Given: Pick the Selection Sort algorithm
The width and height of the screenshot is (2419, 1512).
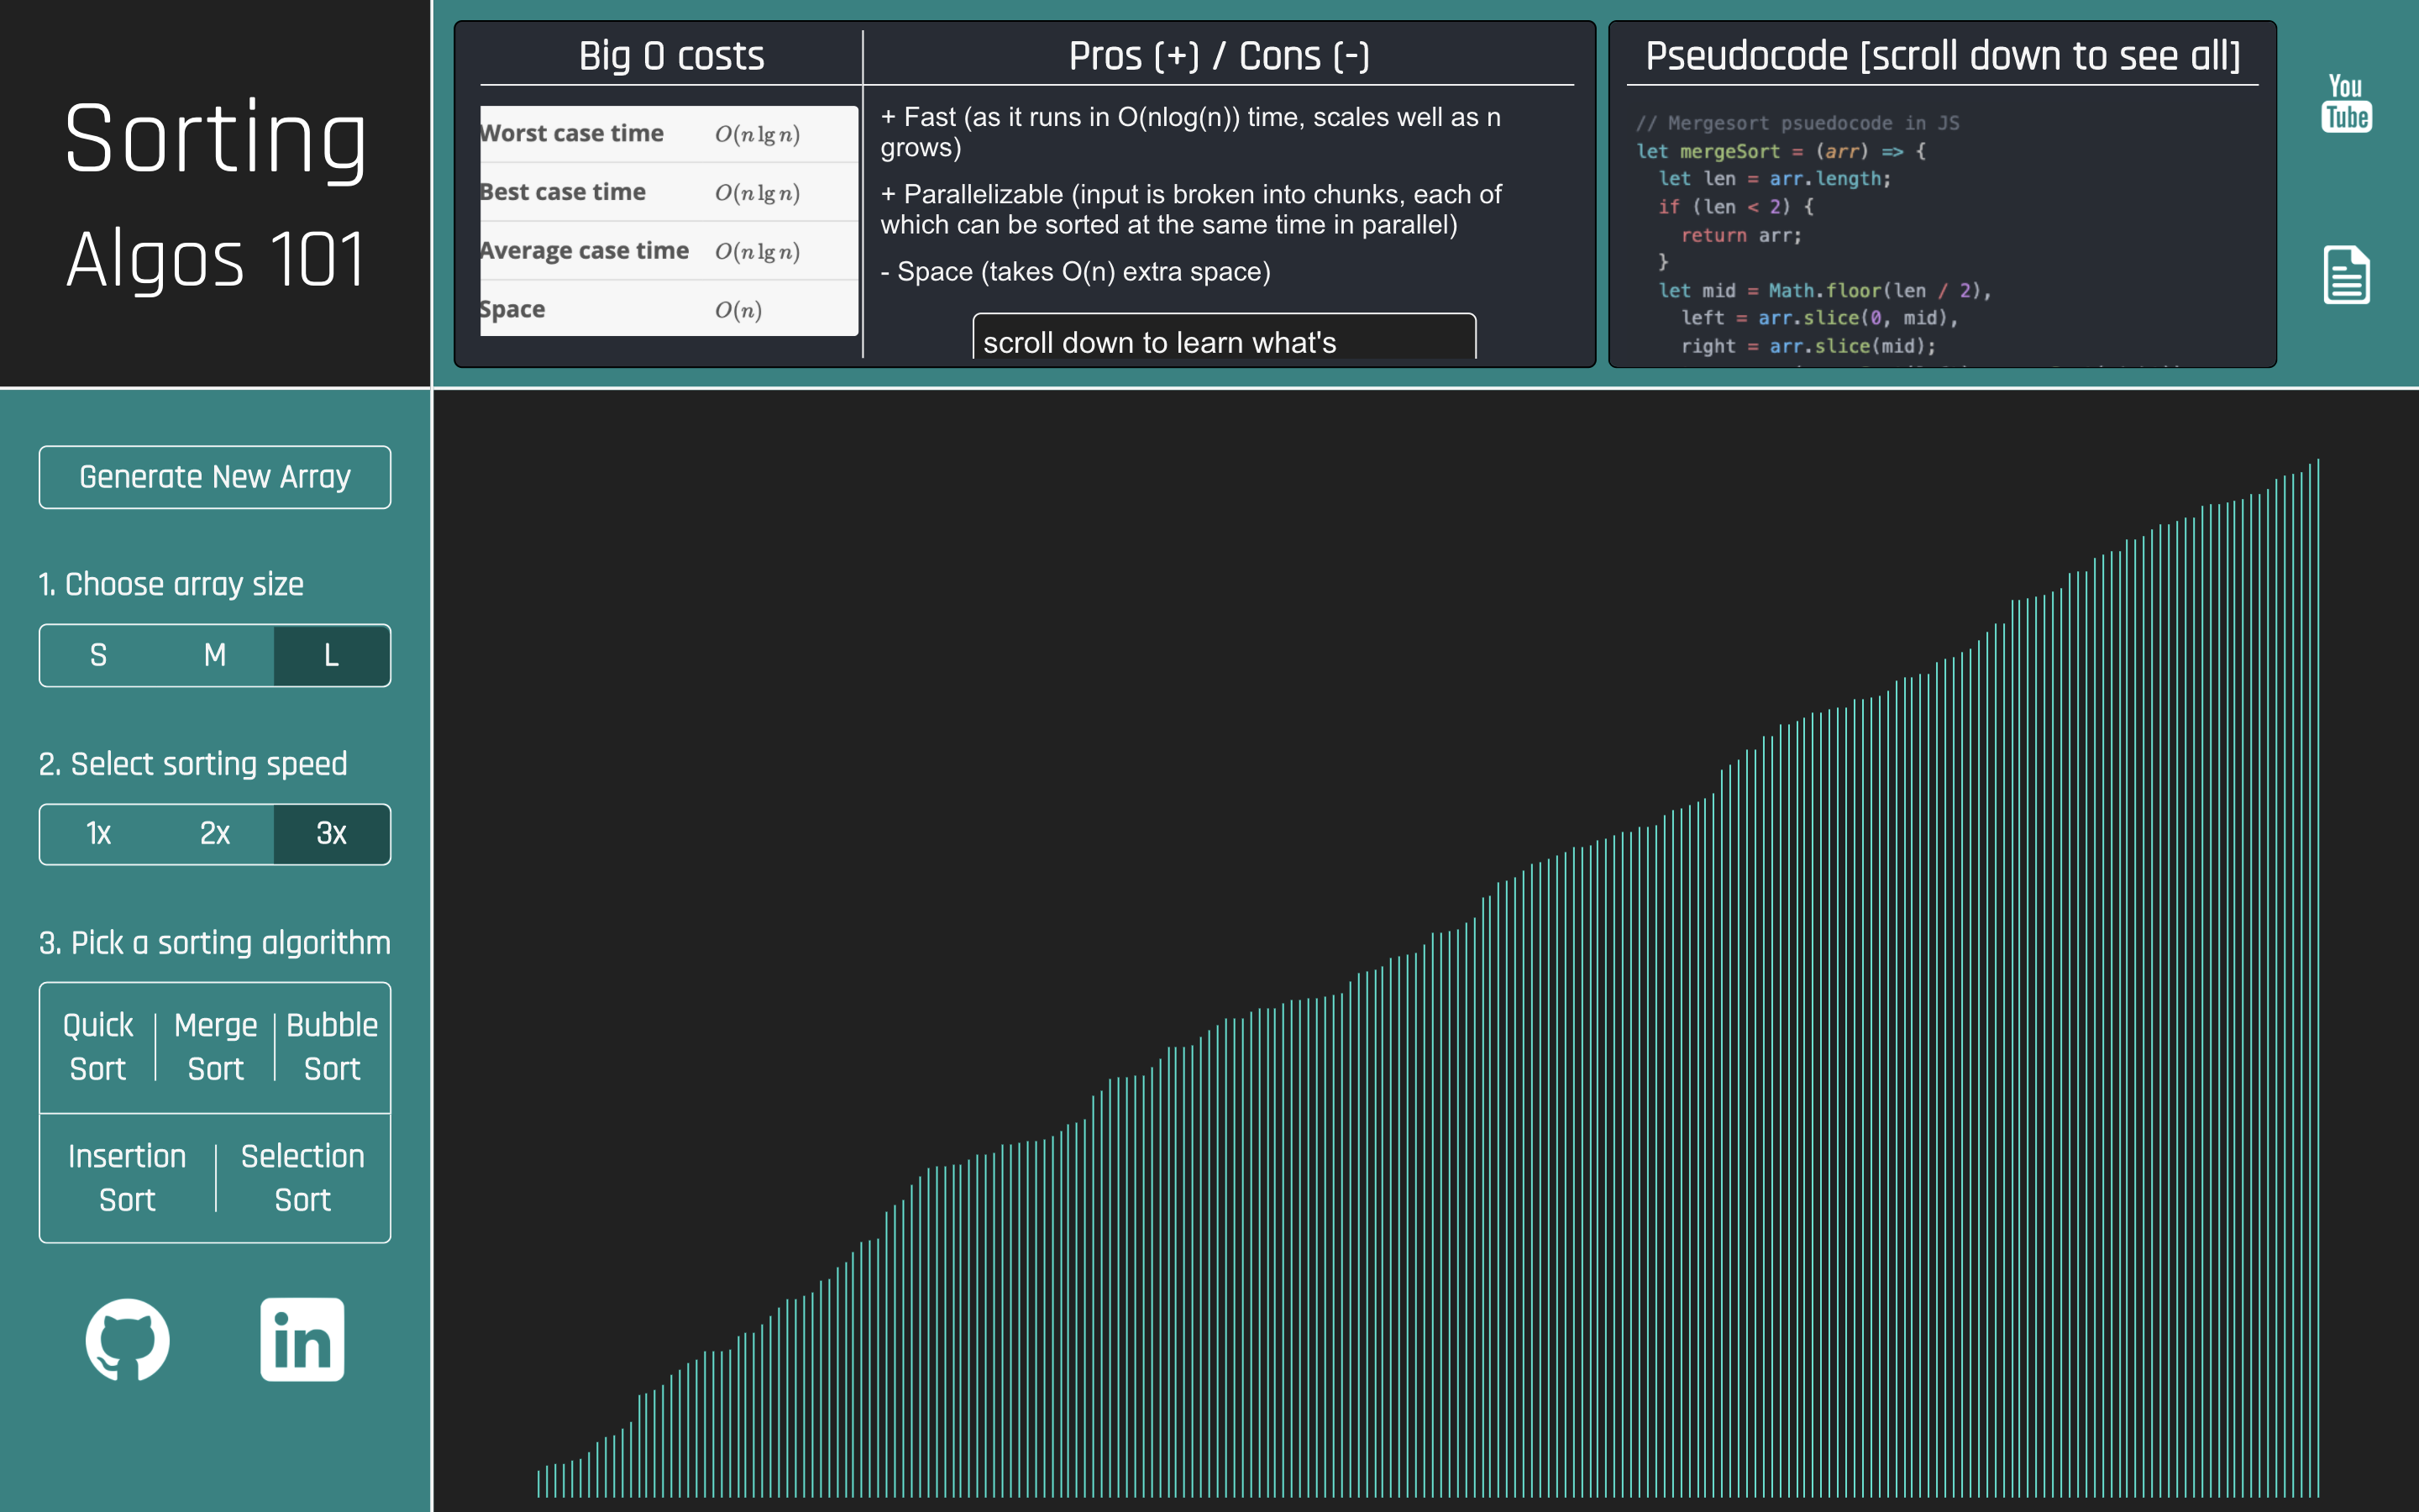Looking at the screenshot, I should [302, 1178].
